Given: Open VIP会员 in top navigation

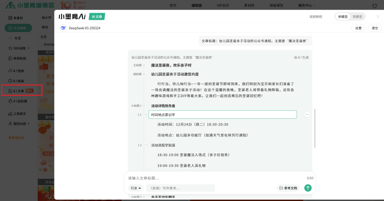Looking at the screenshot, I should coord(223,5).
